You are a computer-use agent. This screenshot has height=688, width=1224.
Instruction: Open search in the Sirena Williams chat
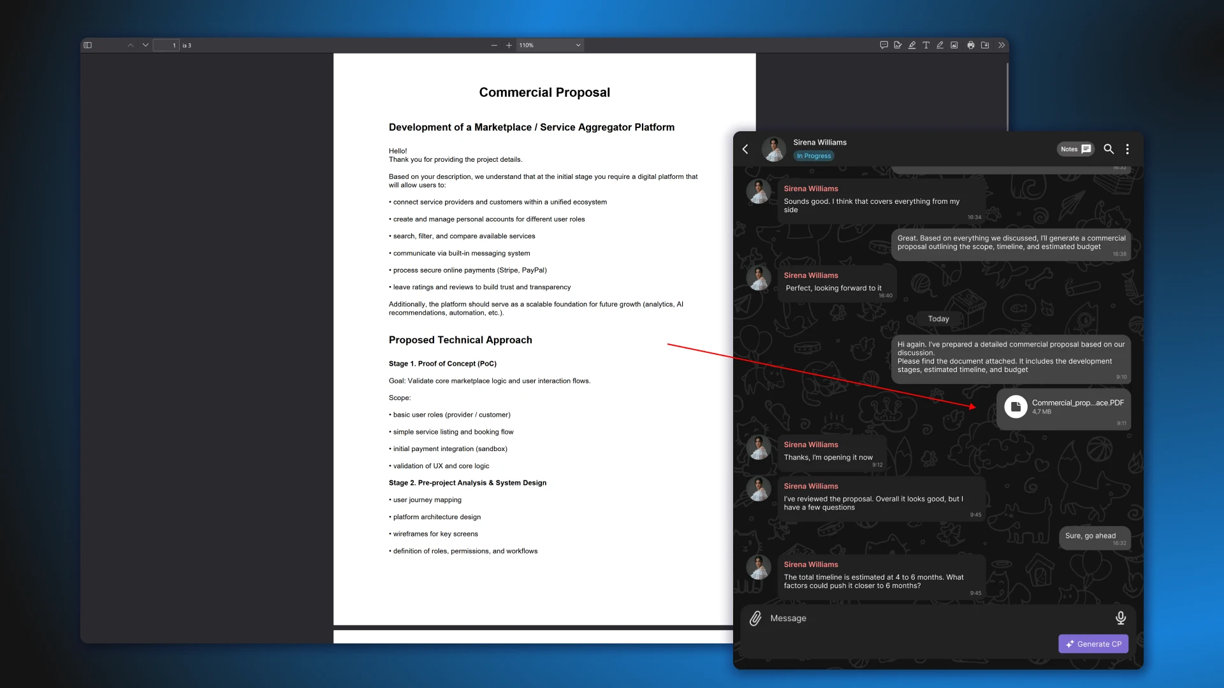(1109, 149)
